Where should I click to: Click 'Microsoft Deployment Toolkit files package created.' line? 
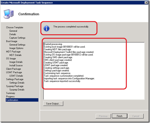tap(69, 52)
